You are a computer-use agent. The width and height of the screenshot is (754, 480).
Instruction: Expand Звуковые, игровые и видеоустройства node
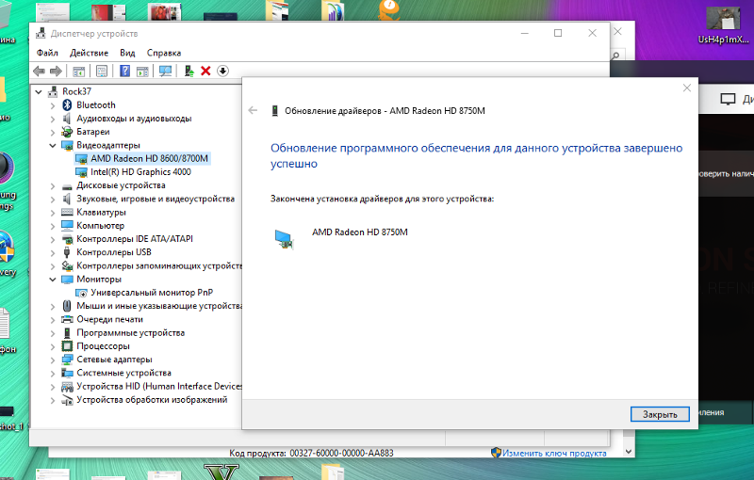[53, 199]
